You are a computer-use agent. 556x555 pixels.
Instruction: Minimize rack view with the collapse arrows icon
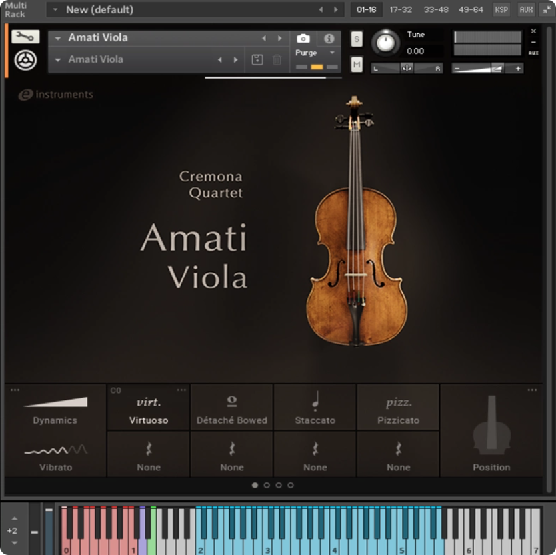pos(547,9)
